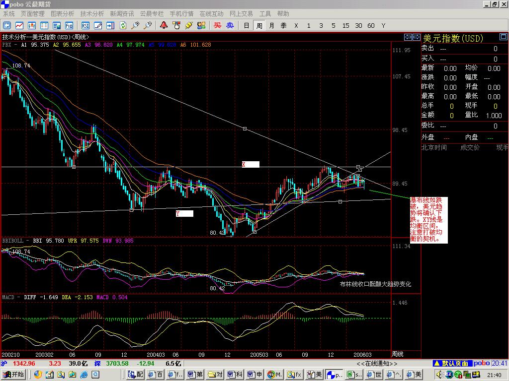Select the X label on chart
This screenshot has height=381, width=509.
click(251, 164)
